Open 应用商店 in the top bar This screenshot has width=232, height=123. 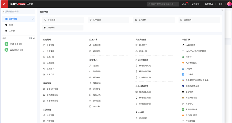209,4
